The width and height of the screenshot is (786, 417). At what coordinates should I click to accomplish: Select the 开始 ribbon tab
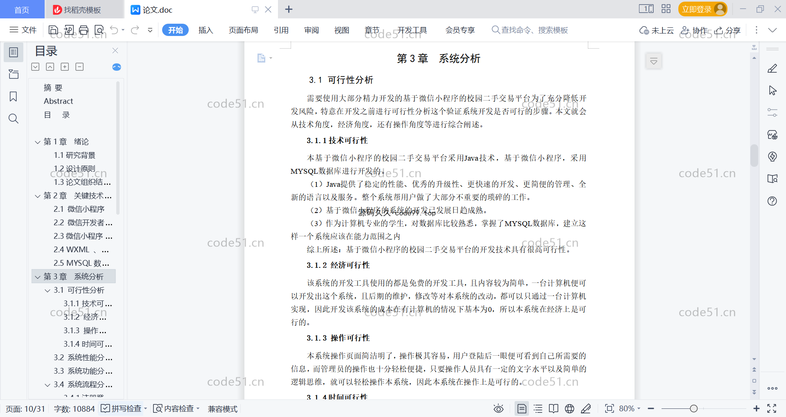(175, 30)
